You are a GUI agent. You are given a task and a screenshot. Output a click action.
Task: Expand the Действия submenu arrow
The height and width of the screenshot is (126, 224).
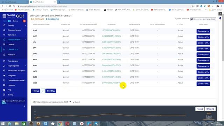click(26, 35)
